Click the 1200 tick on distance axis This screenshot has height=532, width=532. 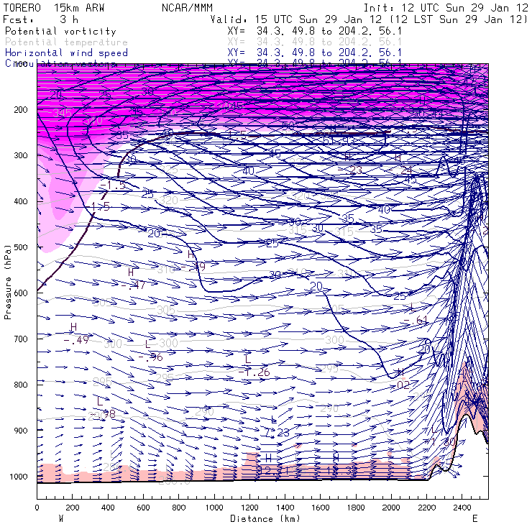249,508
